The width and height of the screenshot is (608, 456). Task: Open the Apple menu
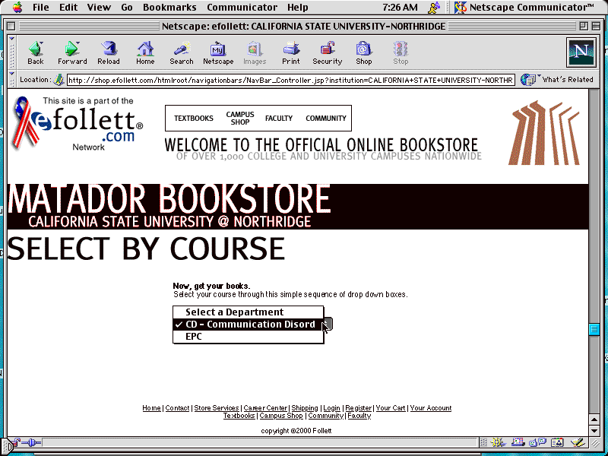point(17,7)
